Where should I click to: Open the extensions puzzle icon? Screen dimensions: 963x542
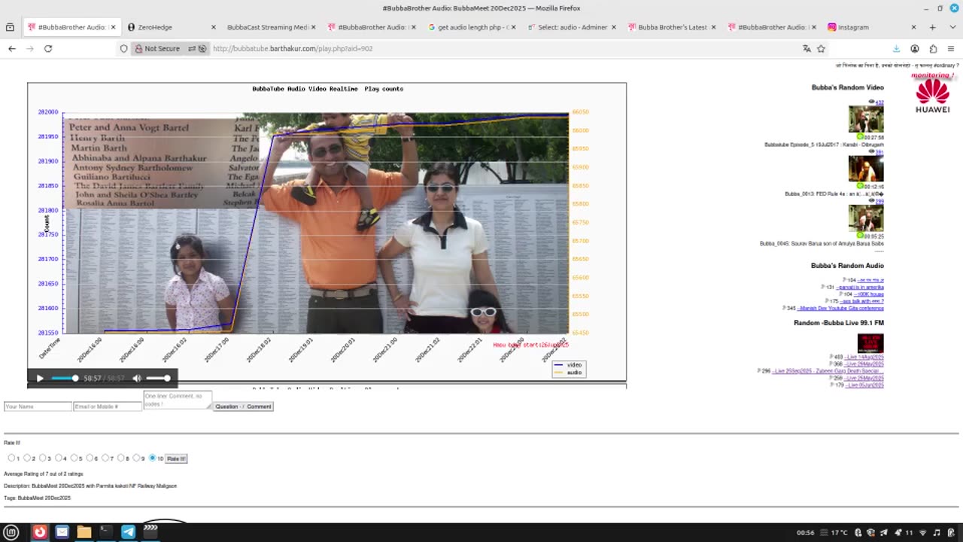pyautogui.click(x=933, y=48)
